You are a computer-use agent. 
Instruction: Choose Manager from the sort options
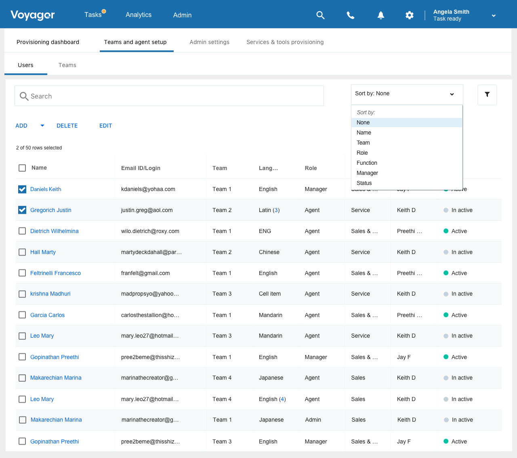tap(367, 173)
